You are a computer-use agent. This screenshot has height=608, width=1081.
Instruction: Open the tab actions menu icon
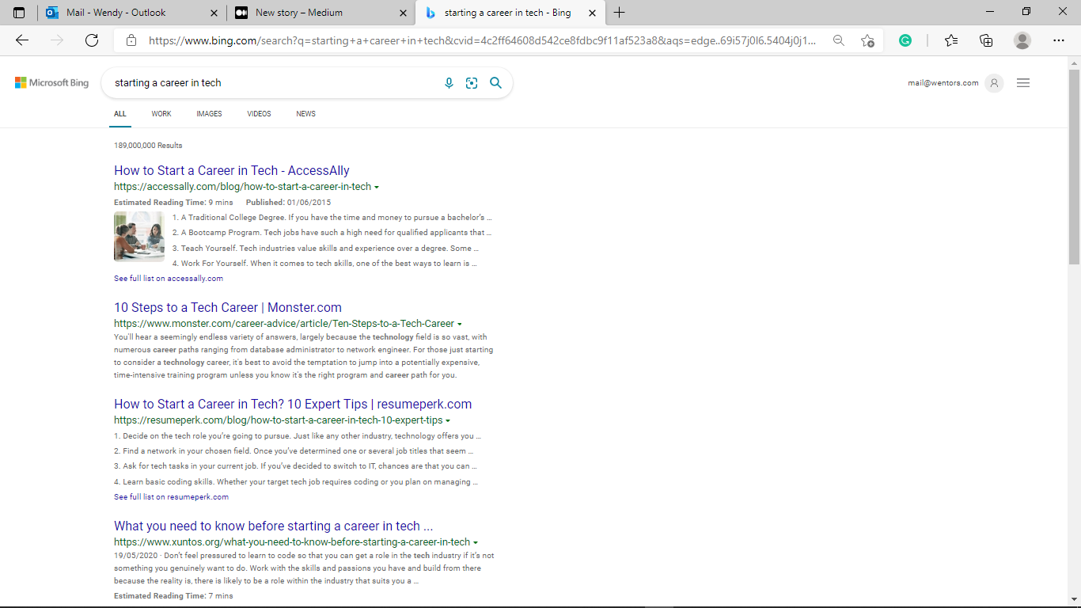[x=19, y=13]
